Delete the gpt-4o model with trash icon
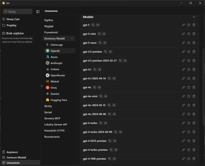The image size is (205, 166). tap(194, 87)
